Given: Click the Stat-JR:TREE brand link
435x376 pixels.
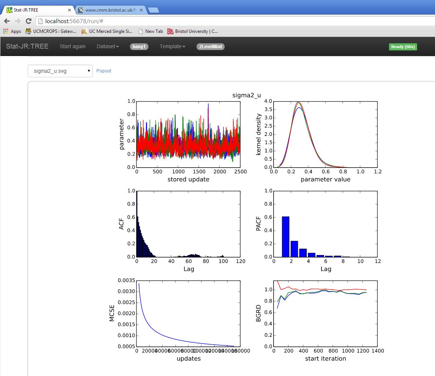Looking at the screenshot, I should [x=27, y=47].
